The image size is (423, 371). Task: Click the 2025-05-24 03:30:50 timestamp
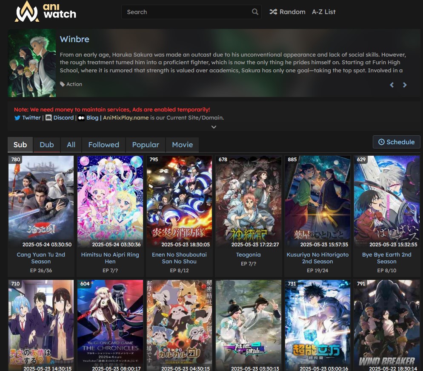(47, 245)
